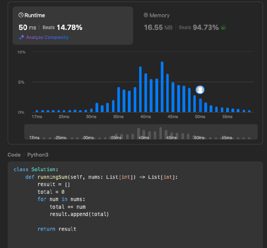
Task: Open the Analyze Complexity link
Action: click(x=47, y=37)
